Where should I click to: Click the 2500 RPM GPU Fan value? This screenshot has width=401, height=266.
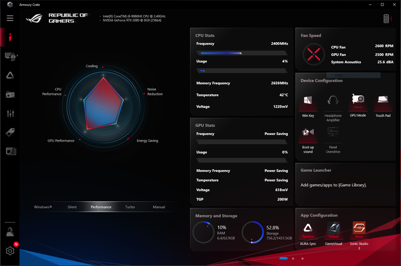384,55
